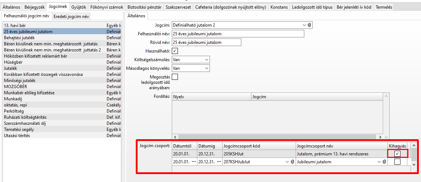Click Jogcím csoport table scroll down arrow
This screenshot has width=421, height=182.
tap(414, 164)
